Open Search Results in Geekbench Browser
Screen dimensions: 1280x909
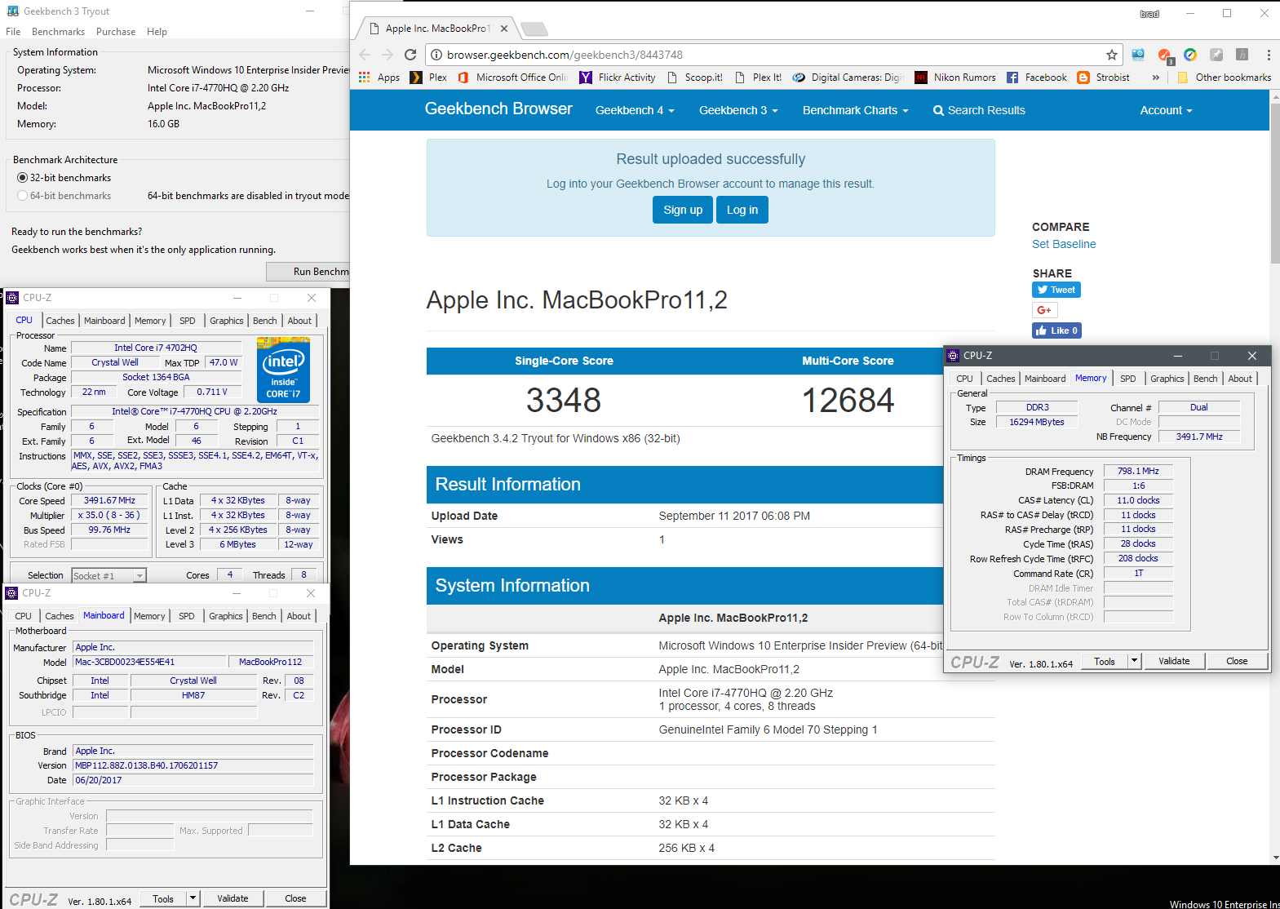(979, 110)
